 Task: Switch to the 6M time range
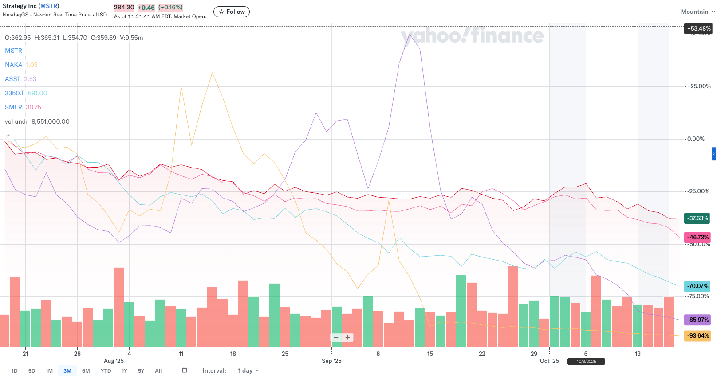(x=86, y=371)
